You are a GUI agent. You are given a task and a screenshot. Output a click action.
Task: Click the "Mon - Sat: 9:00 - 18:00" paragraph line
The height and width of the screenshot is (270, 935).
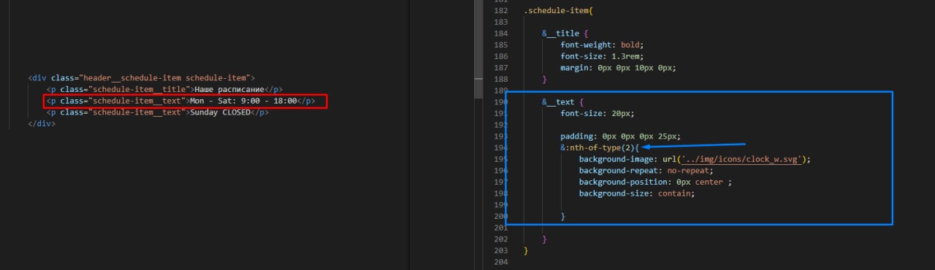pos(181,101)
